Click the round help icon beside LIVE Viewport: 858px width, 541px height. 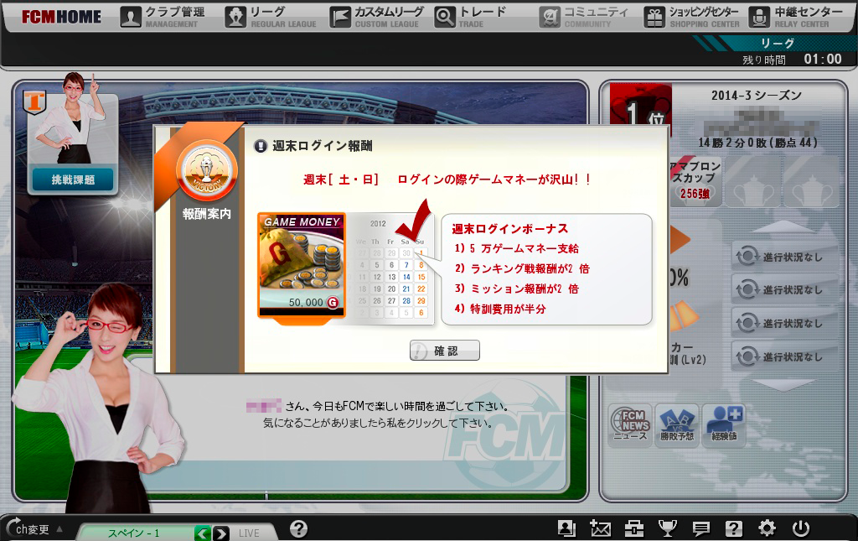pos(298,528)
